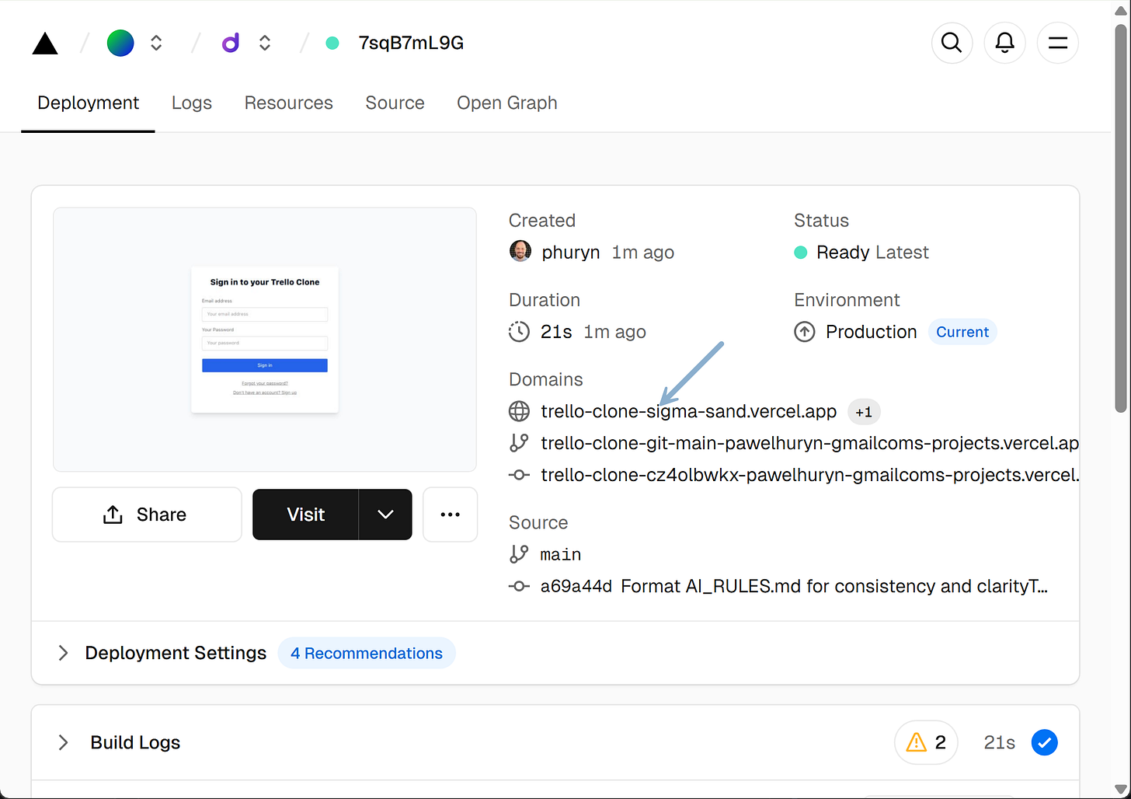Open the Source tab
1131x799 pixels.
coord(395,103)
